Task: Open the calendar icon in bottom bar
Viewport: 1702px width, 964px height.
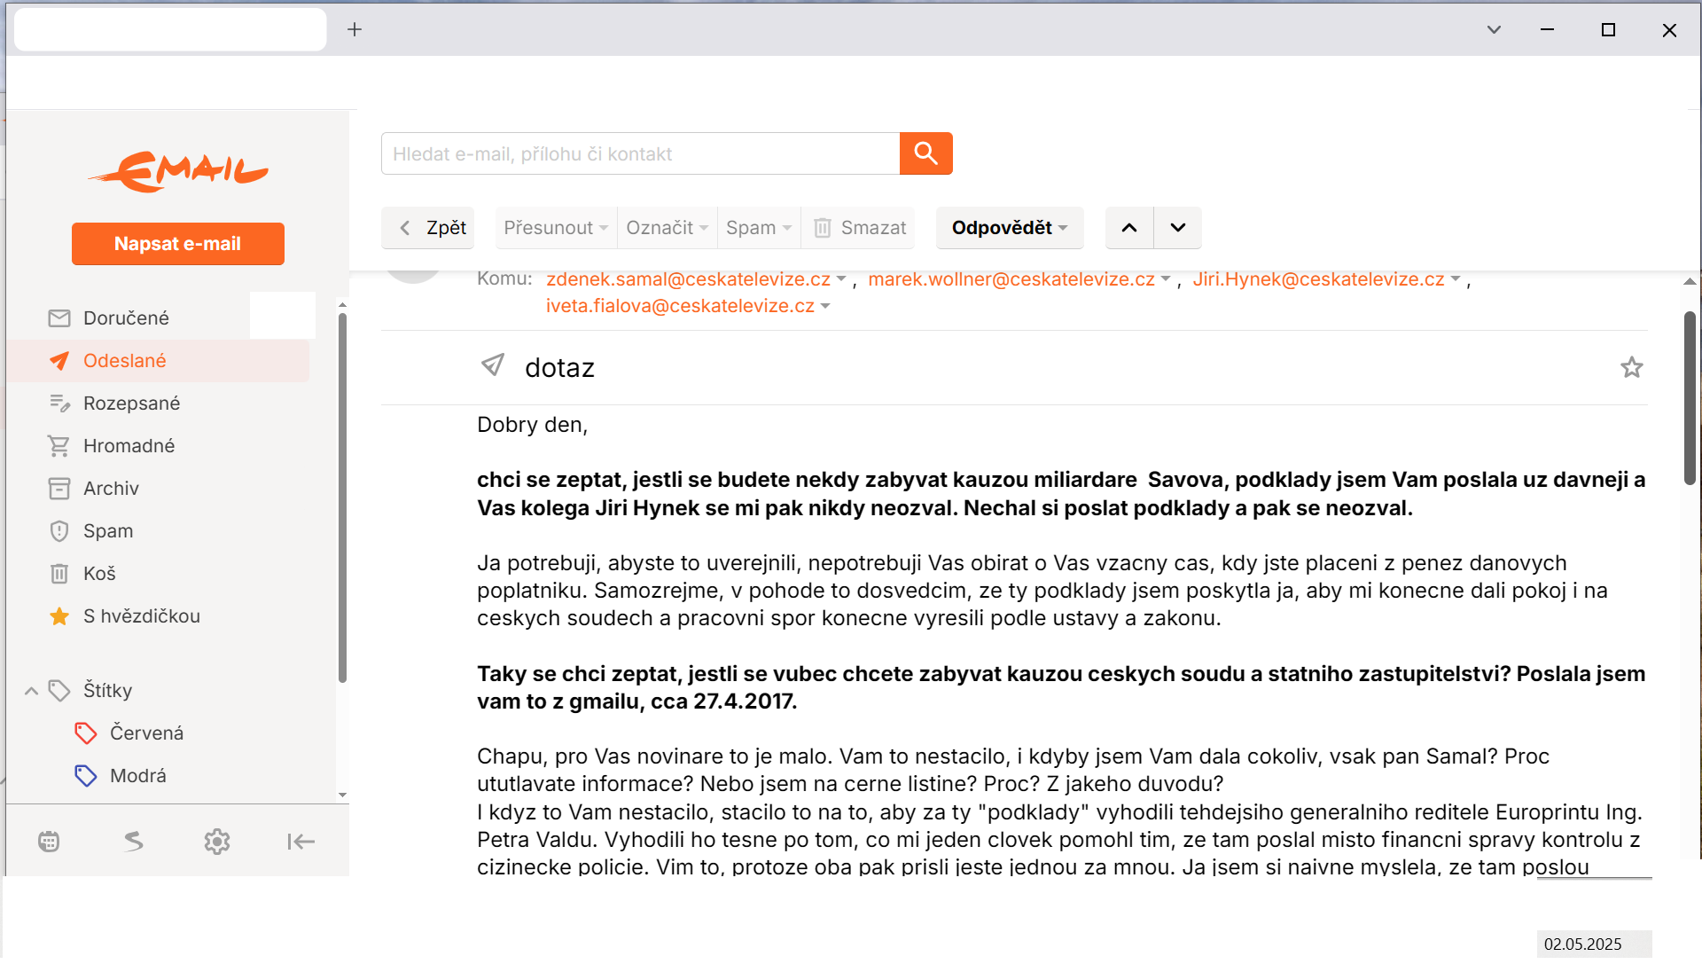Action: coord(49,841)
